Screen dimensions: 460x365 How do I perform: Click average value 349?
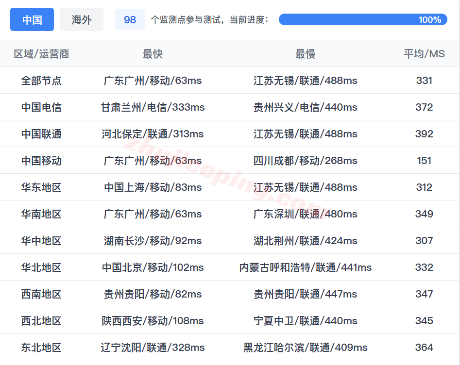(424, 214)
